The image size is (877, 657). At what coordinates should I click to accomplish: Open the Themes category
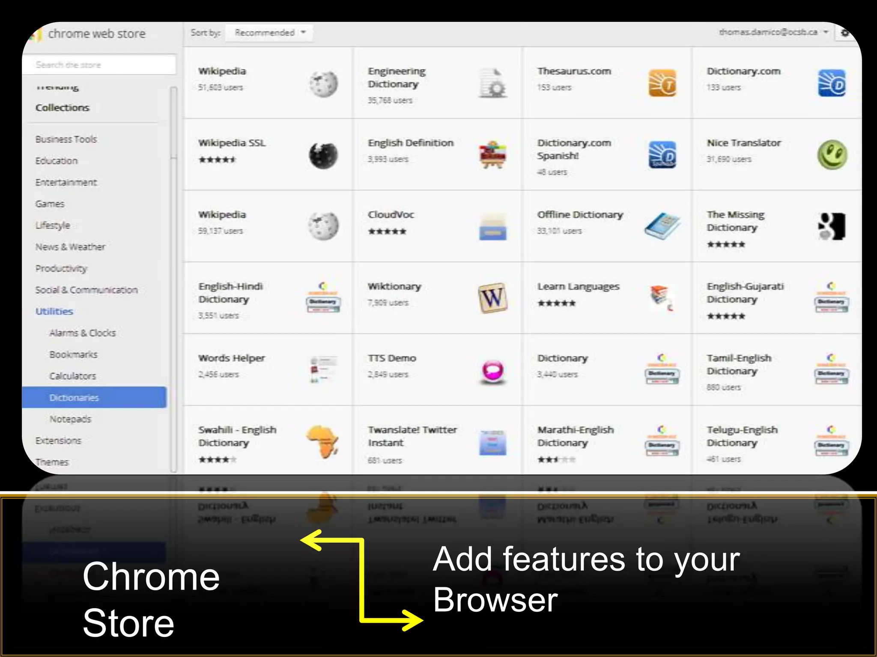(x=52, y=462)
